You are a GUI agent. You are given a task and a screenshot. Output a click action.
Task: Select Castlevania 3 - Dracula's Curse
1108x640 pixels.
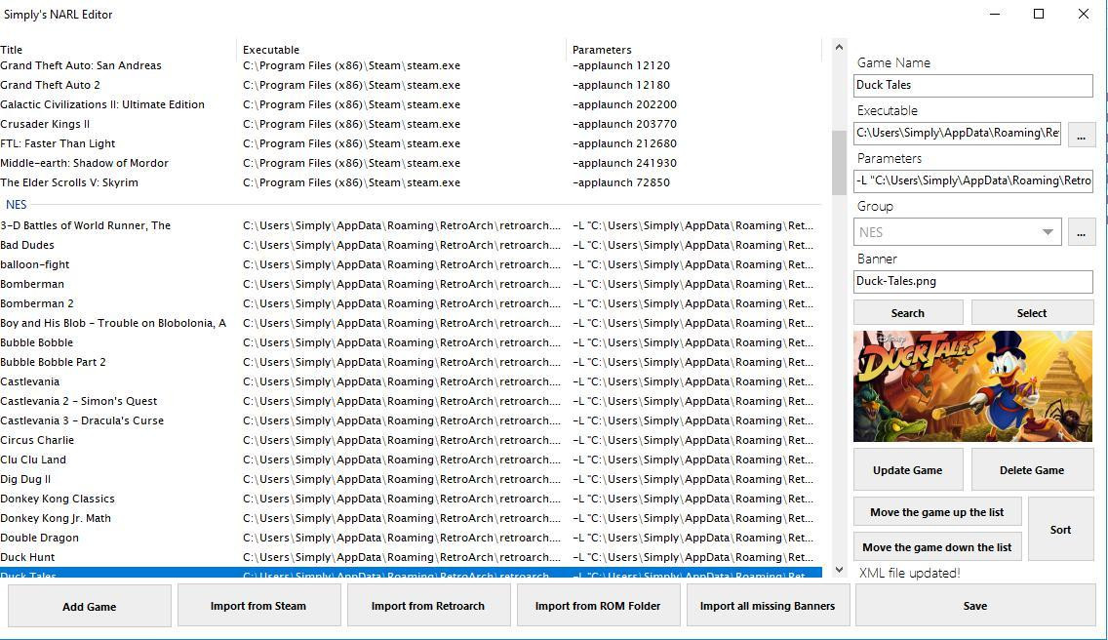pos(411,420)
